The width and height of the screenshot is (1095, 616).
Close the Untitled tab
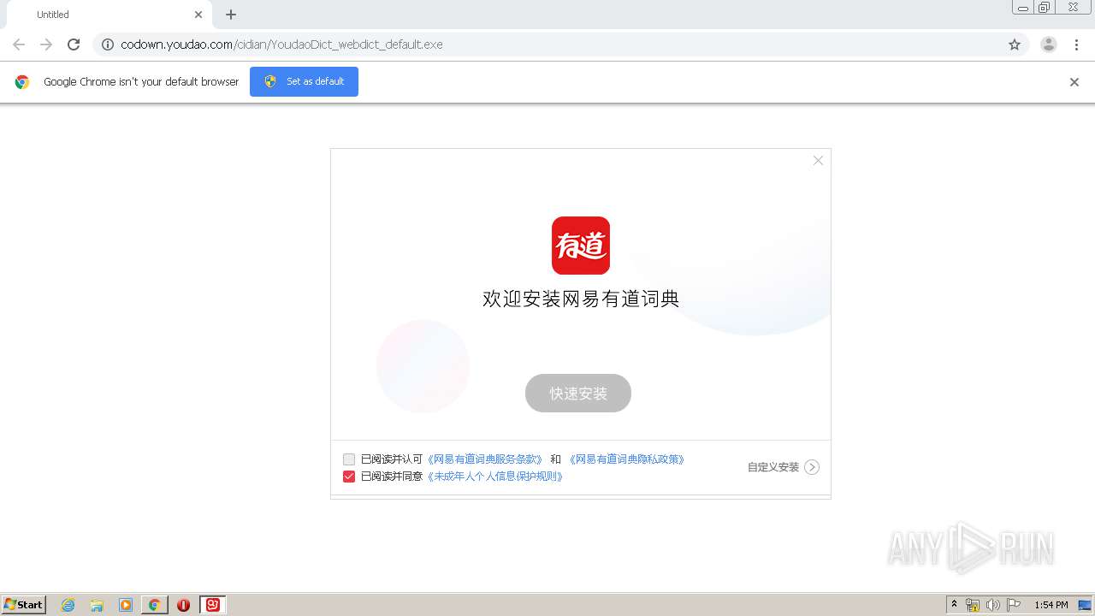point(198,15)
